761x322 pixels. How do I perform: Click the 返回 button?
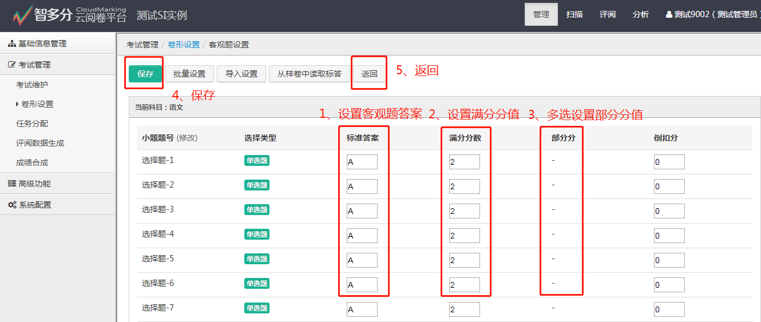point(370,74)
